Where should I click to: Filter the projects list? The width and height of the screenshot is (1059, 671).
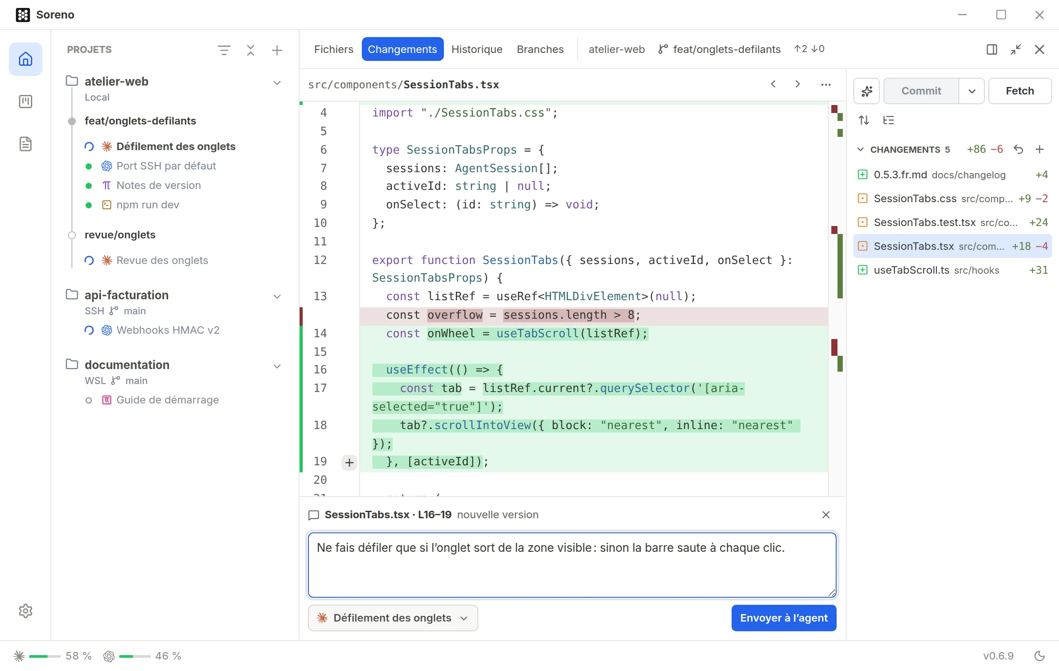[224, 50]
